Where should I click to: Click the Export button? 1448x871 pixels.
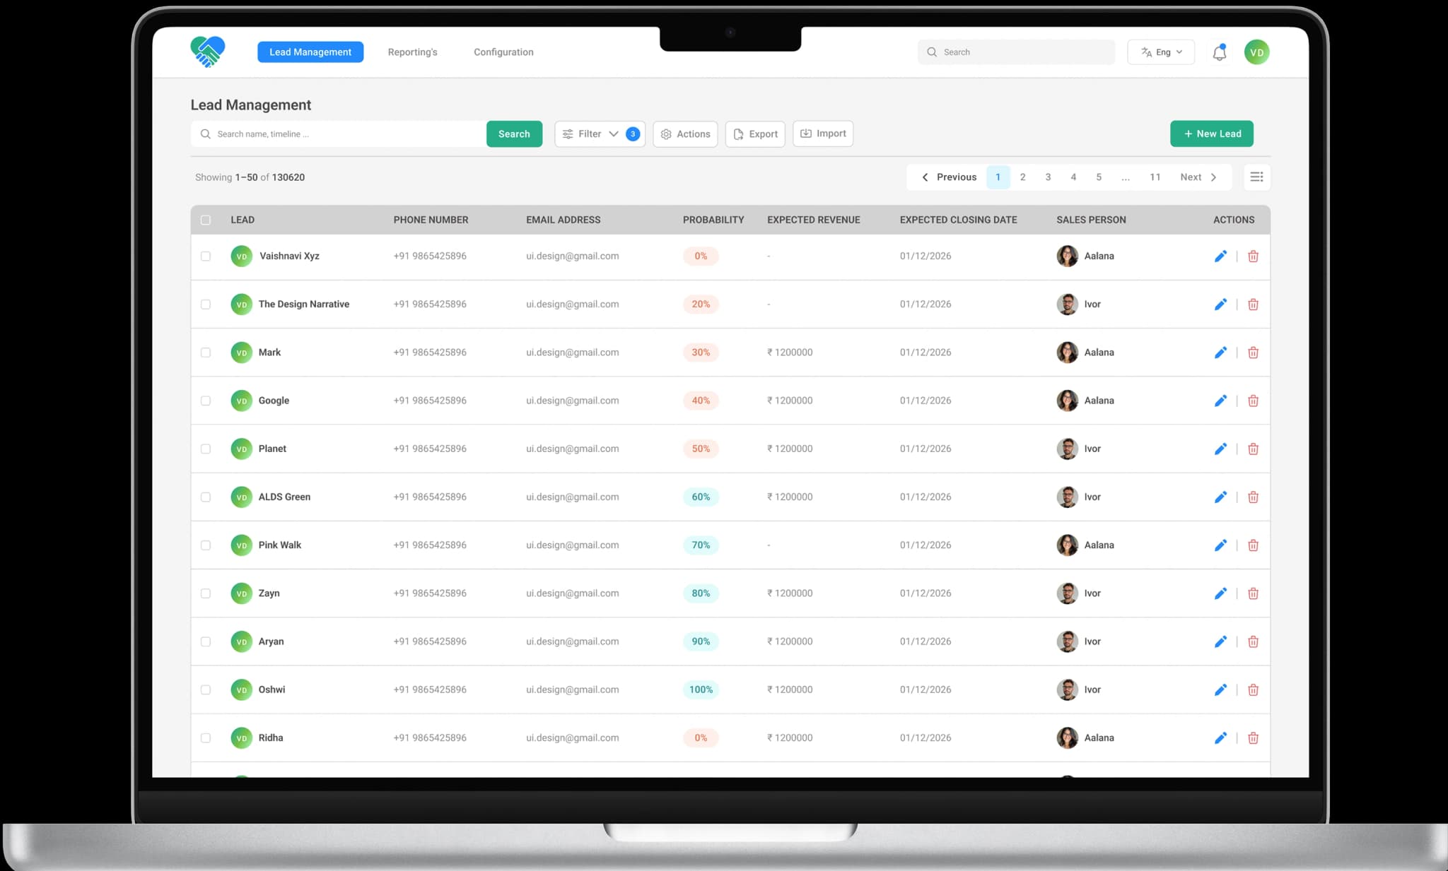[755, 134]
